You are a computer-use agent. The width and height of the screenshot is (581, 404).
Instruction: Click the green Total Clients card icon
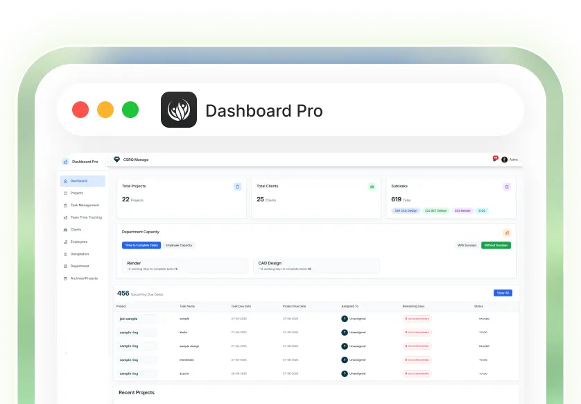[x=372, y=187]
